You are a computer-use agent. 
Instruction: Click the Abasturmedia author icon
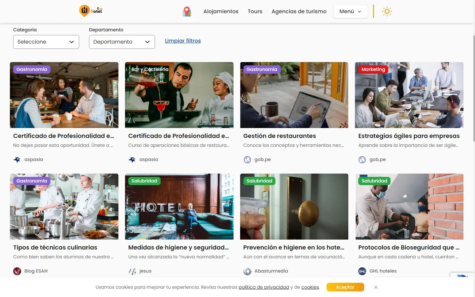[247, 271]
